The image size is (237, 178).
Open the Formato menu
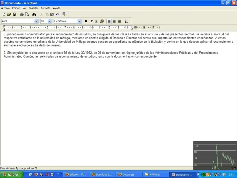46,8
